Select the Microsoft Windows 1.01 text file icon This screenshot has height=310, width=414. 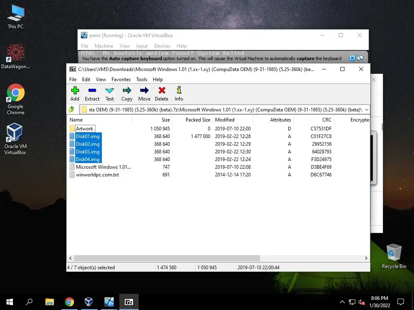(72, 167)
